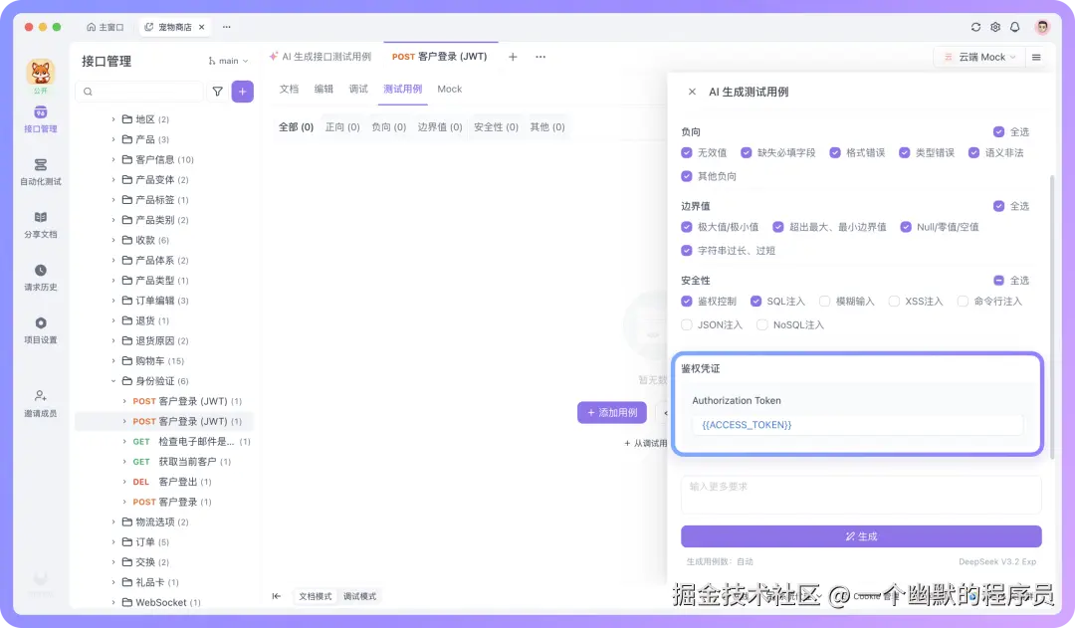Enable the XSS注入 checkbox
The width and height of the screenshot is (1075, 628).
pyautogui.click(x=896, y=301)
